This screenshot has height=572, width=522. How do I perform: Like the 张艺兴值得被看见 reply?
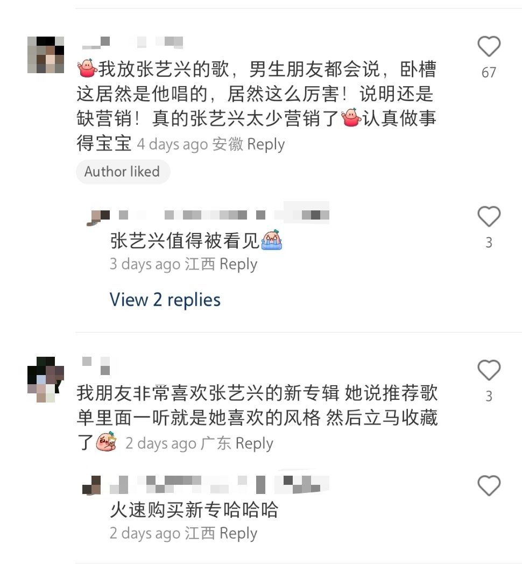pyautogui.click(x=489, y=216)
